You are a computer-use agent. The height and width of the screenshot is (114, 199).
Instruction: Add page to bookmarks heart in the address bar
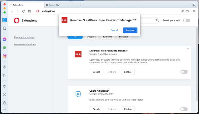(x=188, y=11)
